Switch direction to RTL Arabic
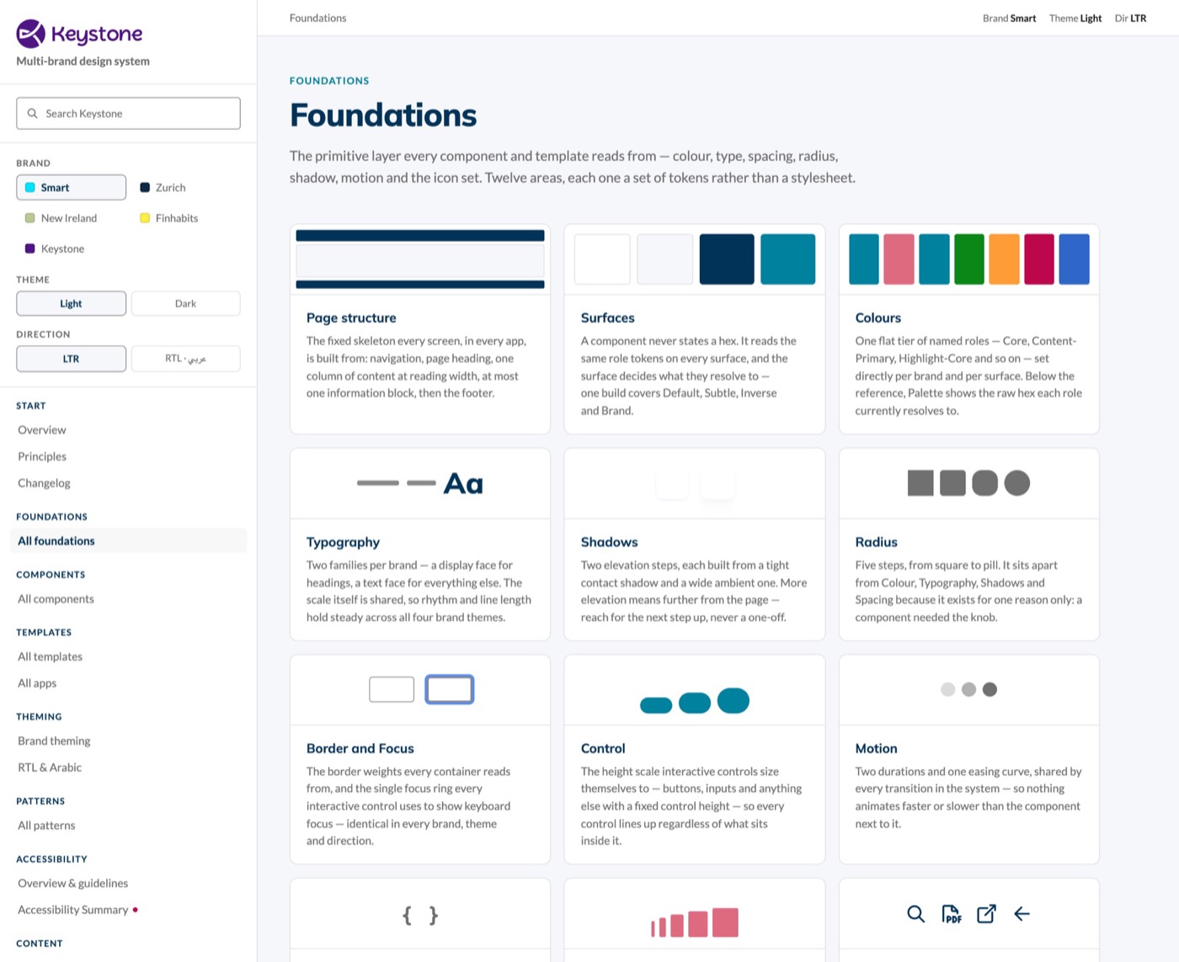The width and height of the screenshot is (1179, 962). 185,358
